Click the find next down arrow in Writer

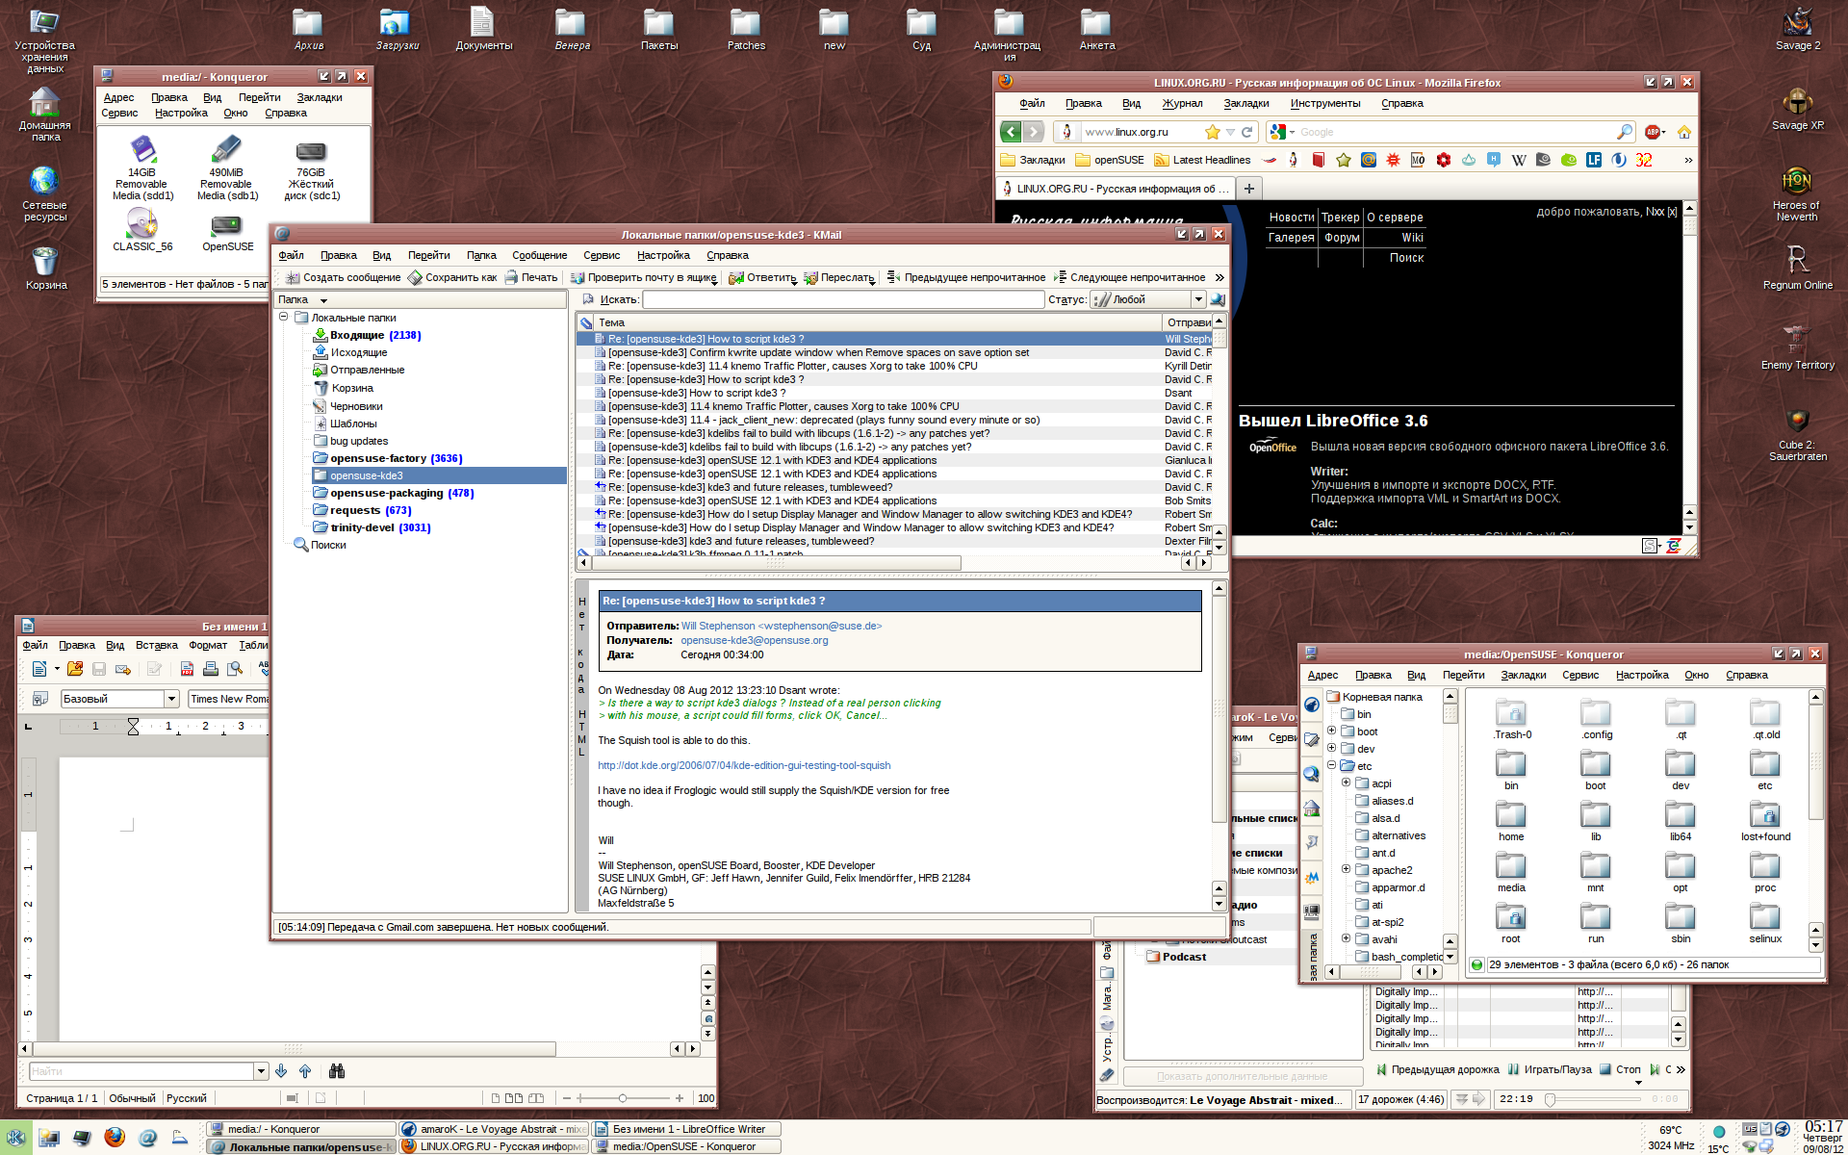tap(281, 1071)
